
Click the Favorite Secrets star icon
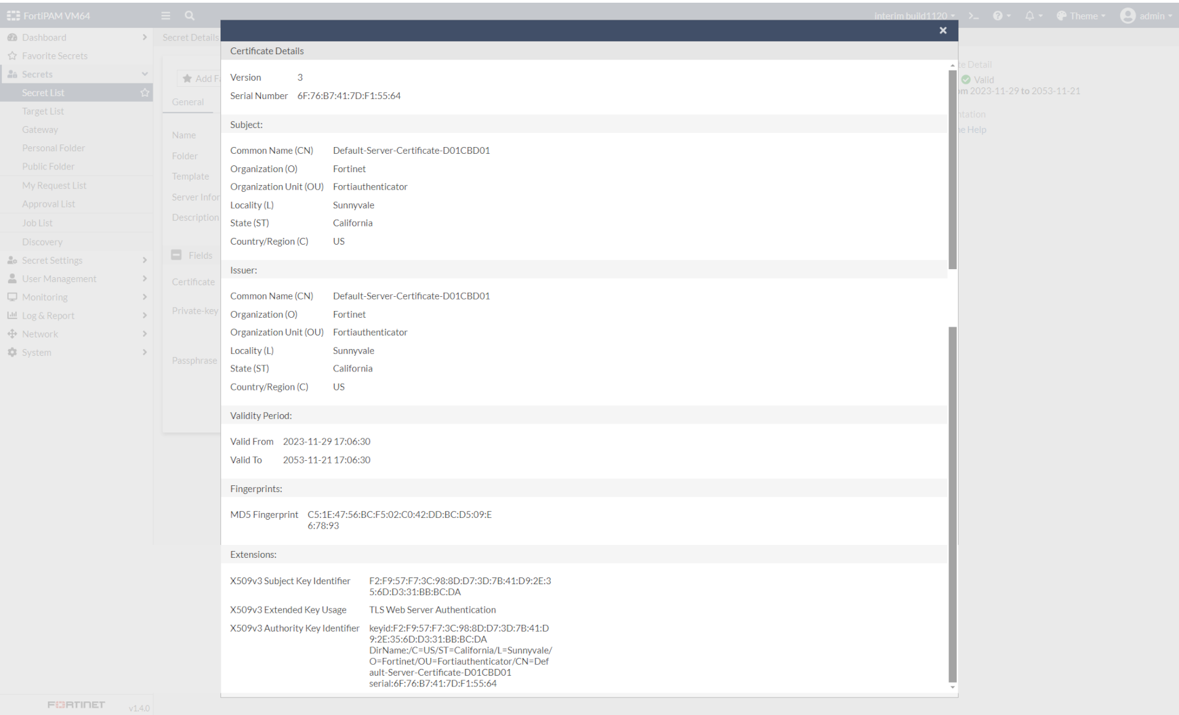pos(12,56)
